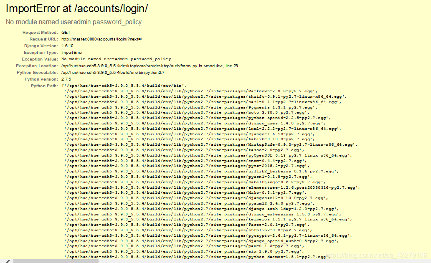
Task: Click the pyOpenSSL-0.13 egg path line
Action: point(208,155)
